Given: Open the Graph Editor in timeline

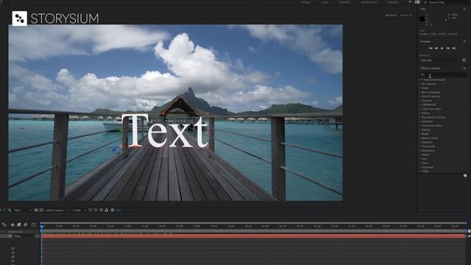Looking at the screenshot, I should pyautogui.click(x=34, y=225).
